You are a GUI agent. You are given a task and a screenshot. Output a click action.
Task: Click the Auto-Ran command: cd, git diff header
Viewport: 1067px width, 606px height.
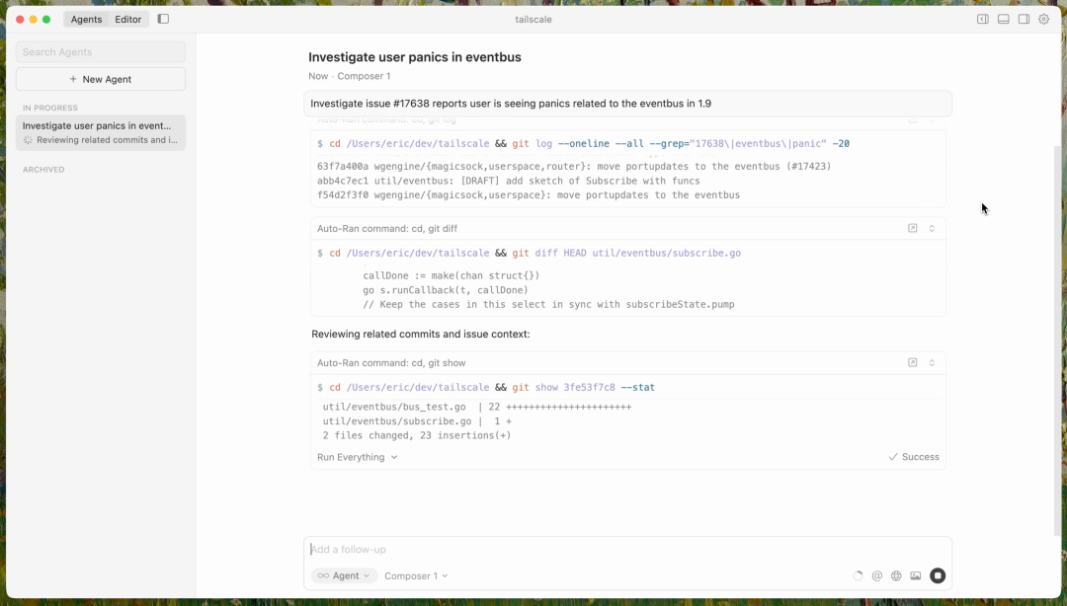tap(387, 229)
